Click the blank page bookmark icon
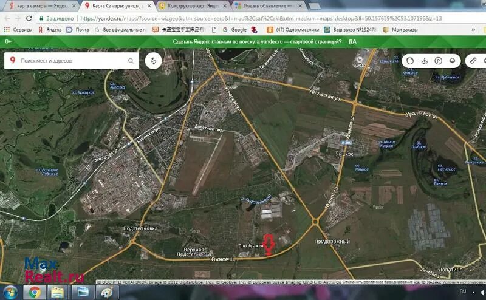 click(214, 29)
